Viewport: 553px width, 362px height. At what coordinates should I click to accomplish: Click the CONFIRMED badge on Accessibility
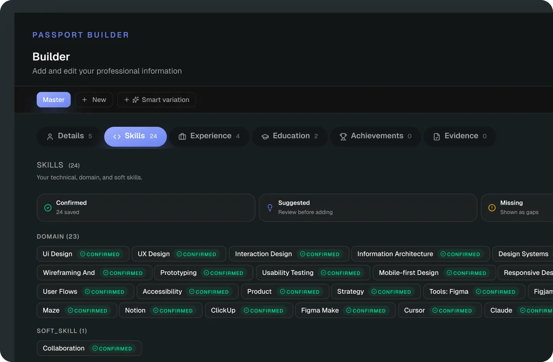209,291
